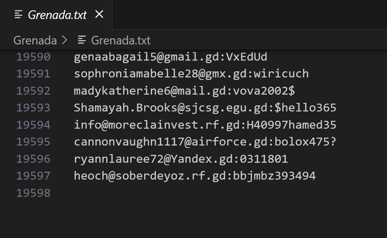Viewport: 387px width, 238px height.
Task: Click the file icon in the breadcrumb bar
Action: click(82, 40)
